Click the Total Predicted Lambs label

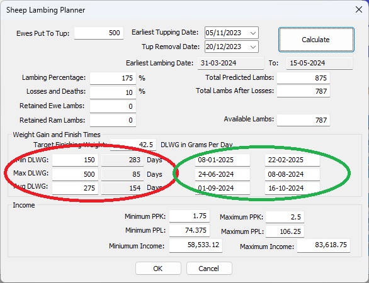[239, 77]
